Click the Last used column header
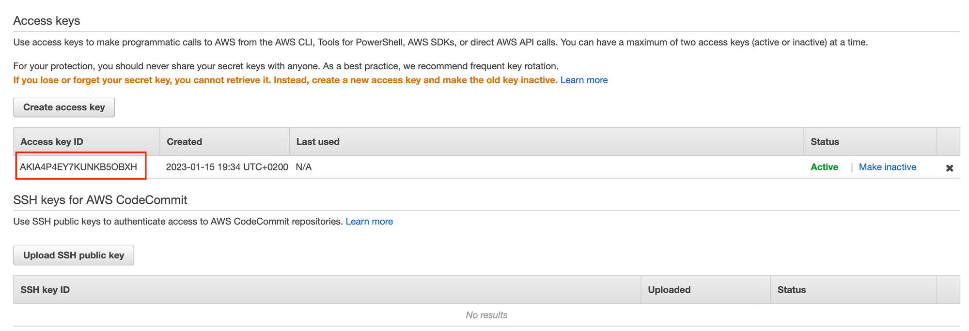Image resolution: width=969 pixels, height=331 pixels. (x=318, y=142)
